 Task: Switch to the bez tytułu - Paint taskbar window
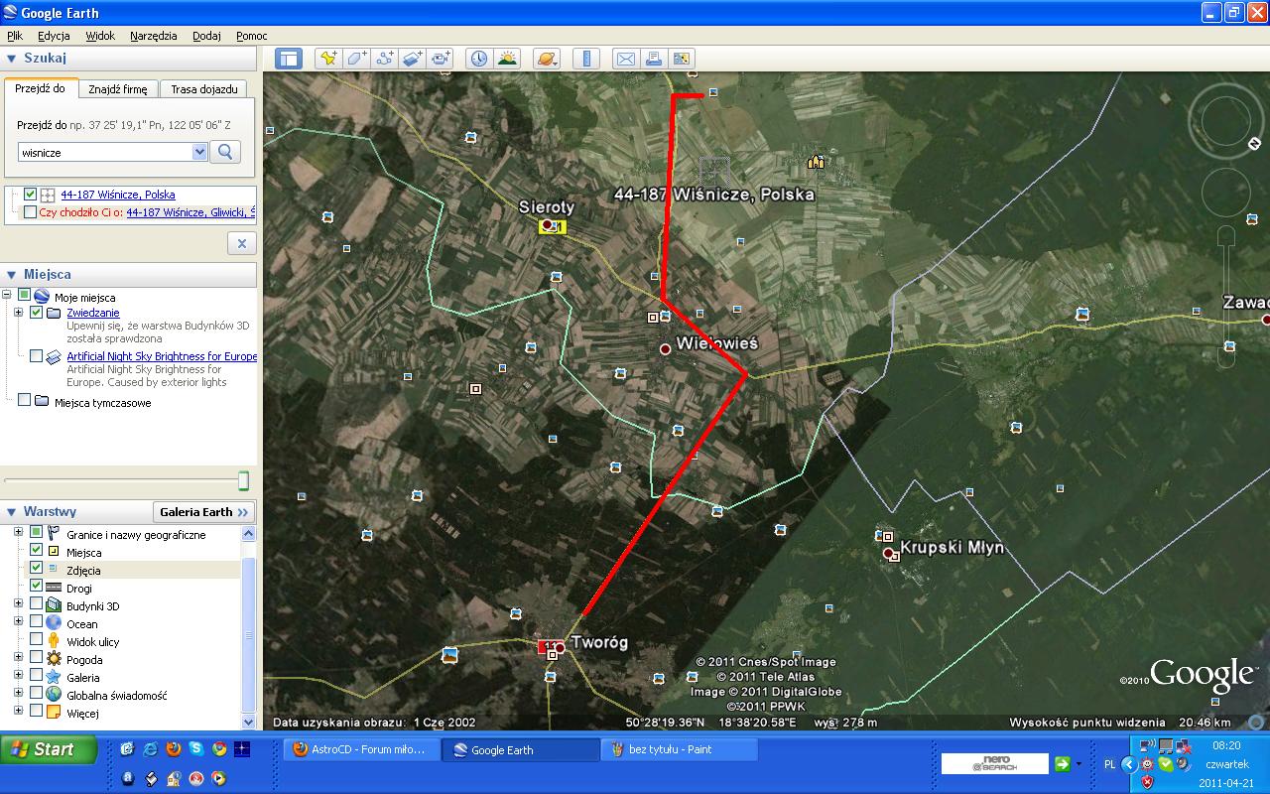(x=678, y=749)
